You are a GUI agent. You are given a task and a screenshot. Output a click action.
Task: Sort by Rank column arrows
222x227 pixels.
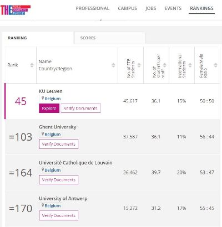32,65
